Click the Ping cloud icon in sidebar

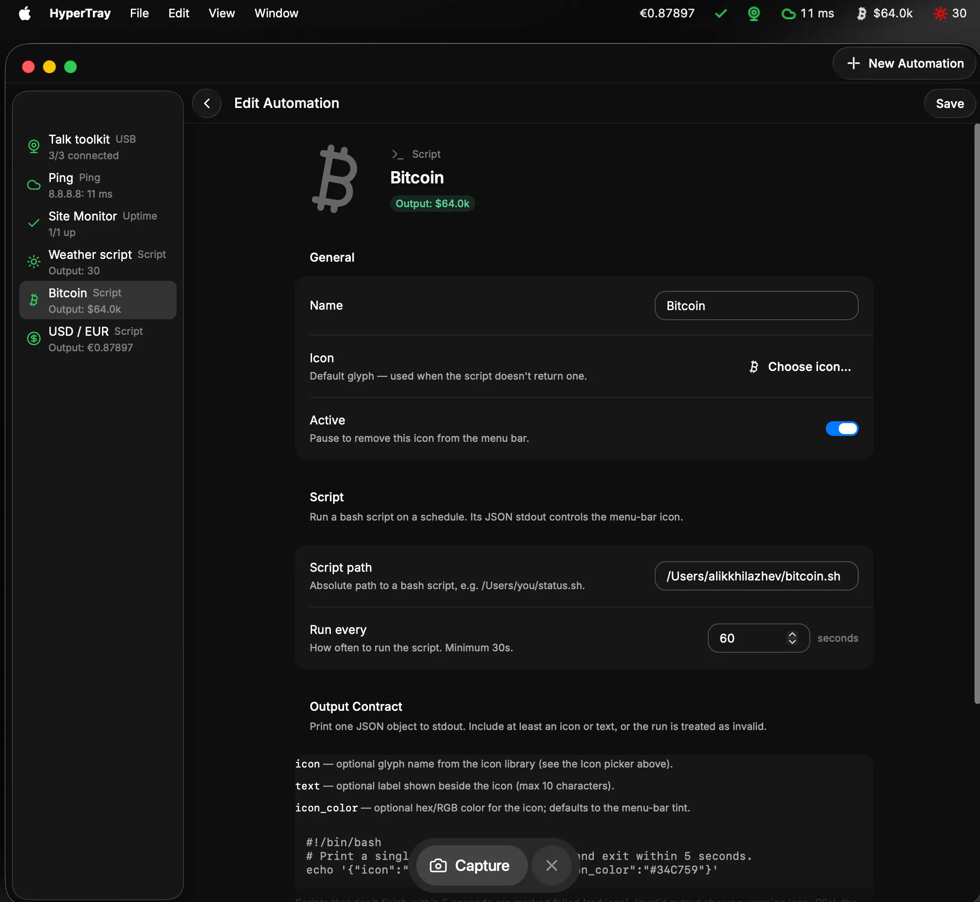[34, 185]
